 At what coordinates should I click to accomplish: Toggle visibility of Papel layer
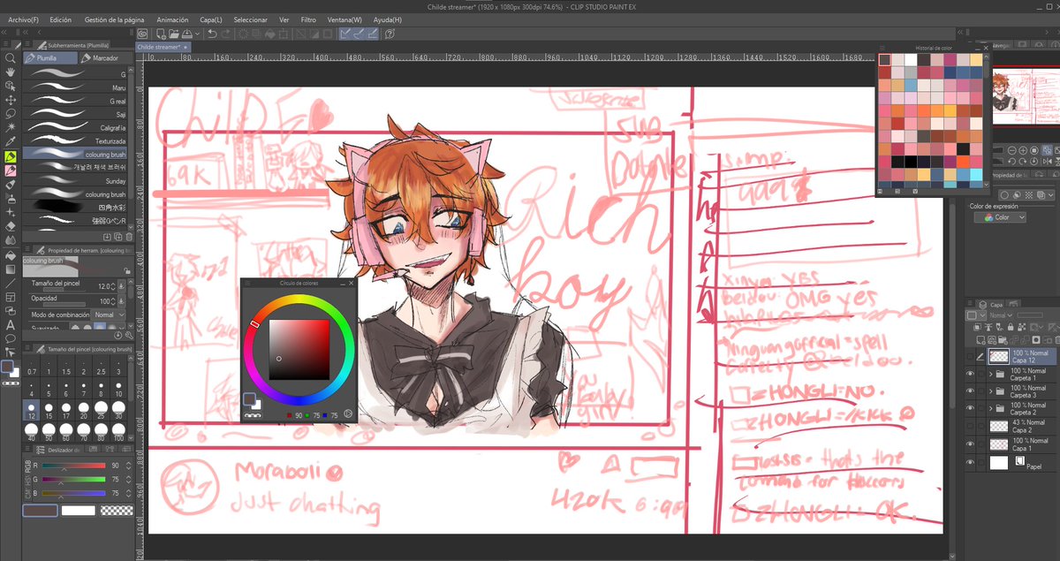[x=970, y=462]
